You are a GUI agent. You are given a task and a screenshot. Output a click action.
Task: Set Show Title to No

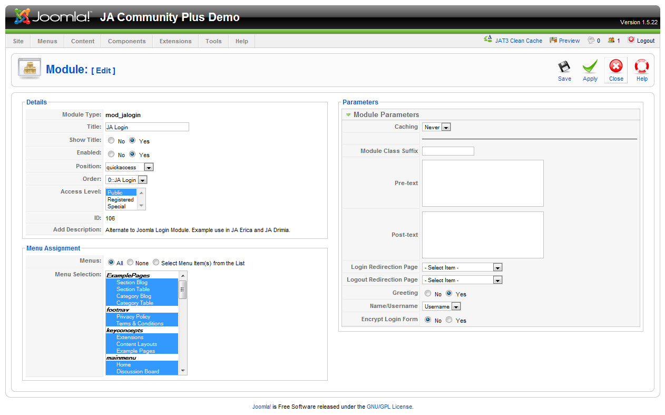click(x=111, y=141)
